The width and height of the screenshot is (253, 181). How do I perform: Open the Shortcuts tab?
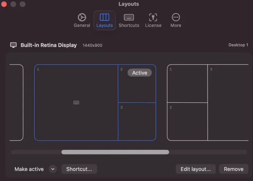[x=129, y=20]
